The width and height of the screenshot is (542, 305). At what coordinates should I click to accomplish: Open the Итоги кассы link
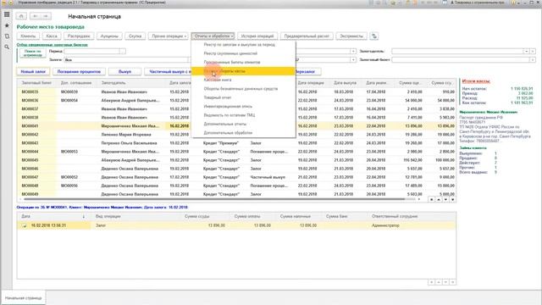tap(476, 81)
